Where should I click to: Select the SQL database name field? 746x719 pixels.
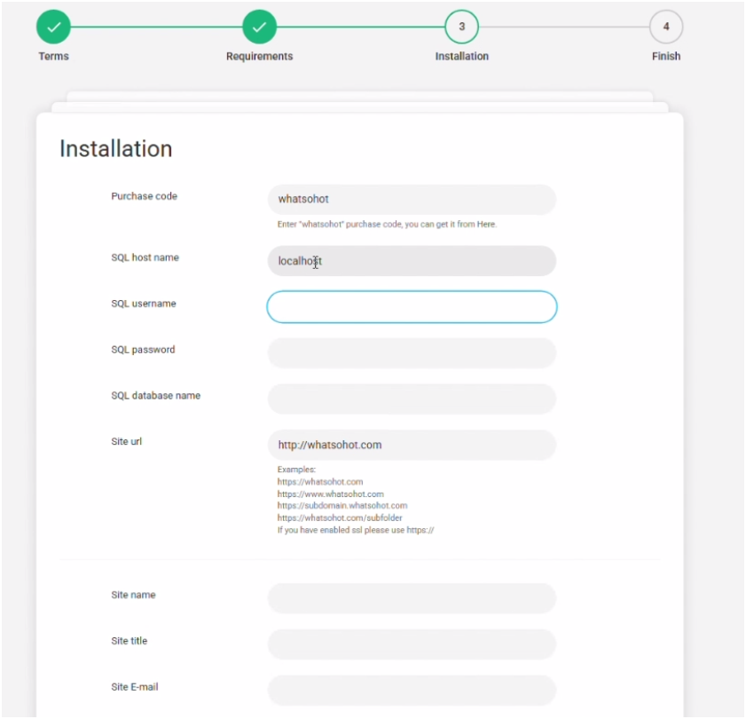(412, 399)
